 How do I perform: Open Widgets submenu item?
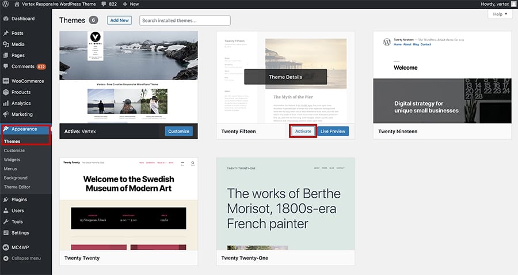click(x=12, y=160)
